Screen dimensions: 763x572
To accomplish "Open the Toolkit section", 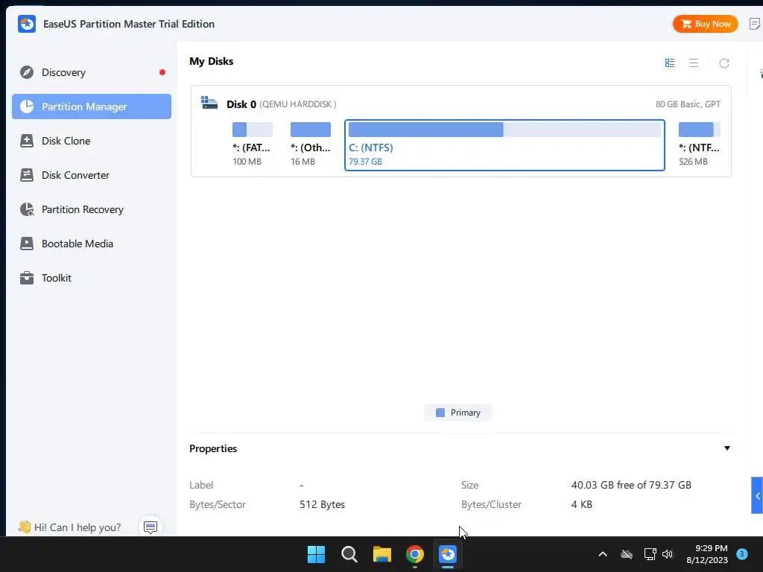I will (x=92, y=279).
